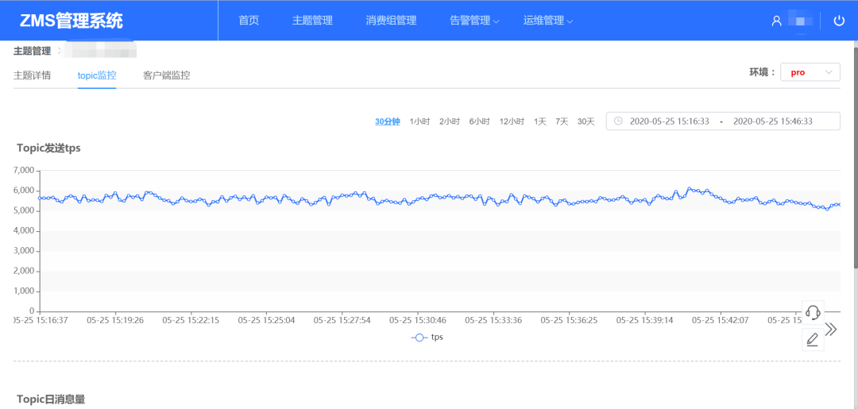This screenshot has width=858, height=409.
Task: Click the Topic日消息量 section heading
Action: pyautogui.click(x=51, y=399)
